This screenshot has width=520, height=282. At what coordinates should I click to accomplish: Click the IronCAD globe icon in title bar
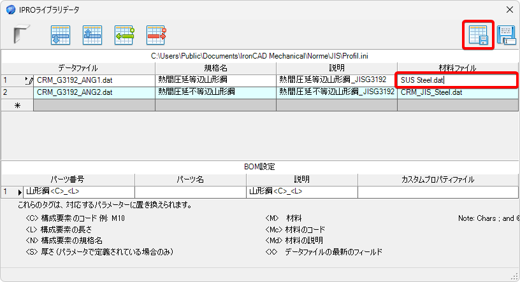click(x=11, y=10)
